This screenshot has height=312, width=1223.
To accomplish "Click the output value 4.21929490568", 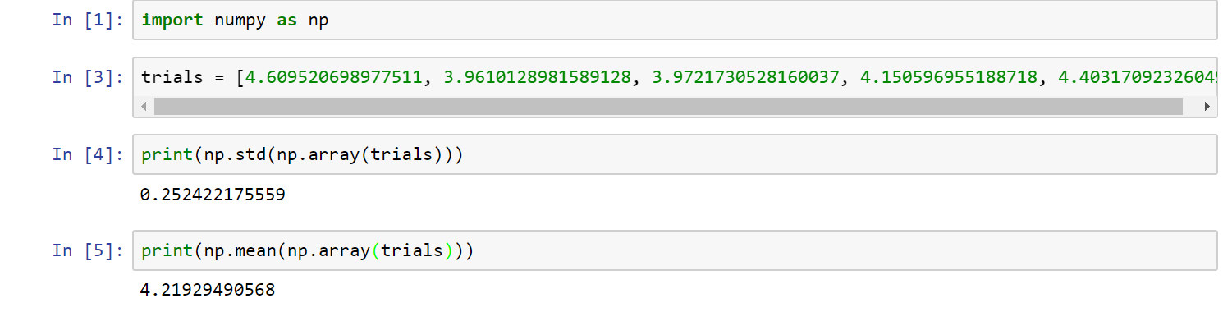I will click(208, 290).
